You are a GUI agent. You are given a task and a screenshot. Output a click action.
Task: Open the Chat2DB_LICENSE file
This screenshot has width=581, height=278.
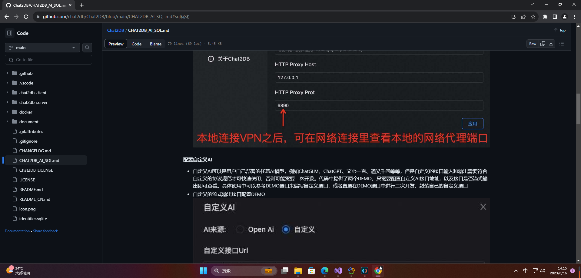coord(36,170)
